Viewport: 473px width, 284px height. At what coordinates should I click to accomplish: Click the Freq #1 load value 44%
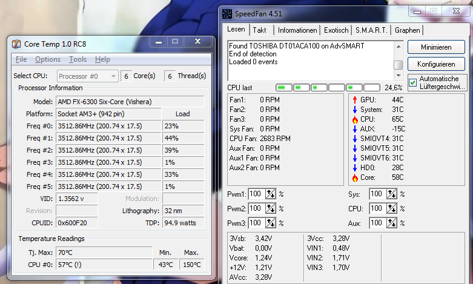[184, 138]
